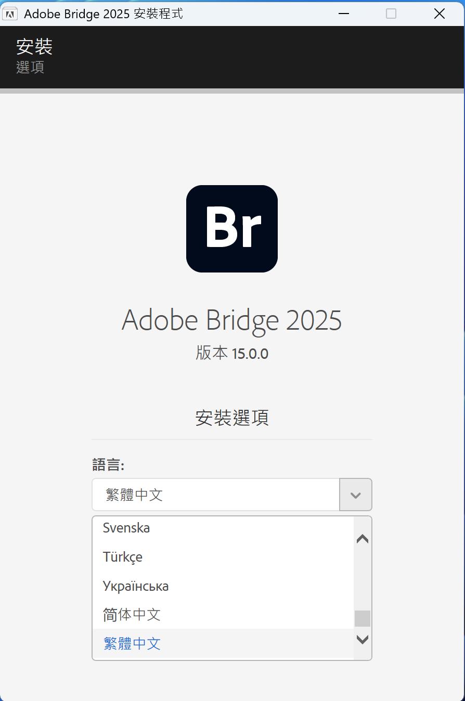
Task: Click the 版本 15.0.0 version text
Action: (232, 354)
